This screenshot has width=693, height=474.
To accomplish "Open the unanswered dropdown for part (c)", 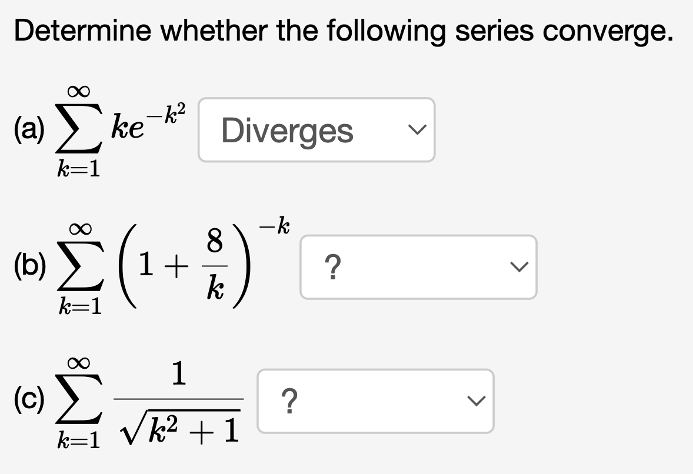I will [x=375, y=400].
